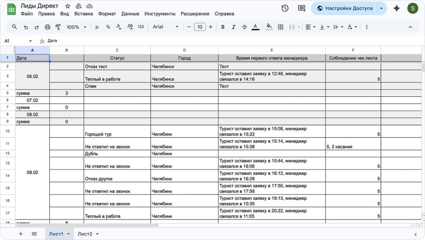Open the zoom 100% dropdown

click(76, 27)
